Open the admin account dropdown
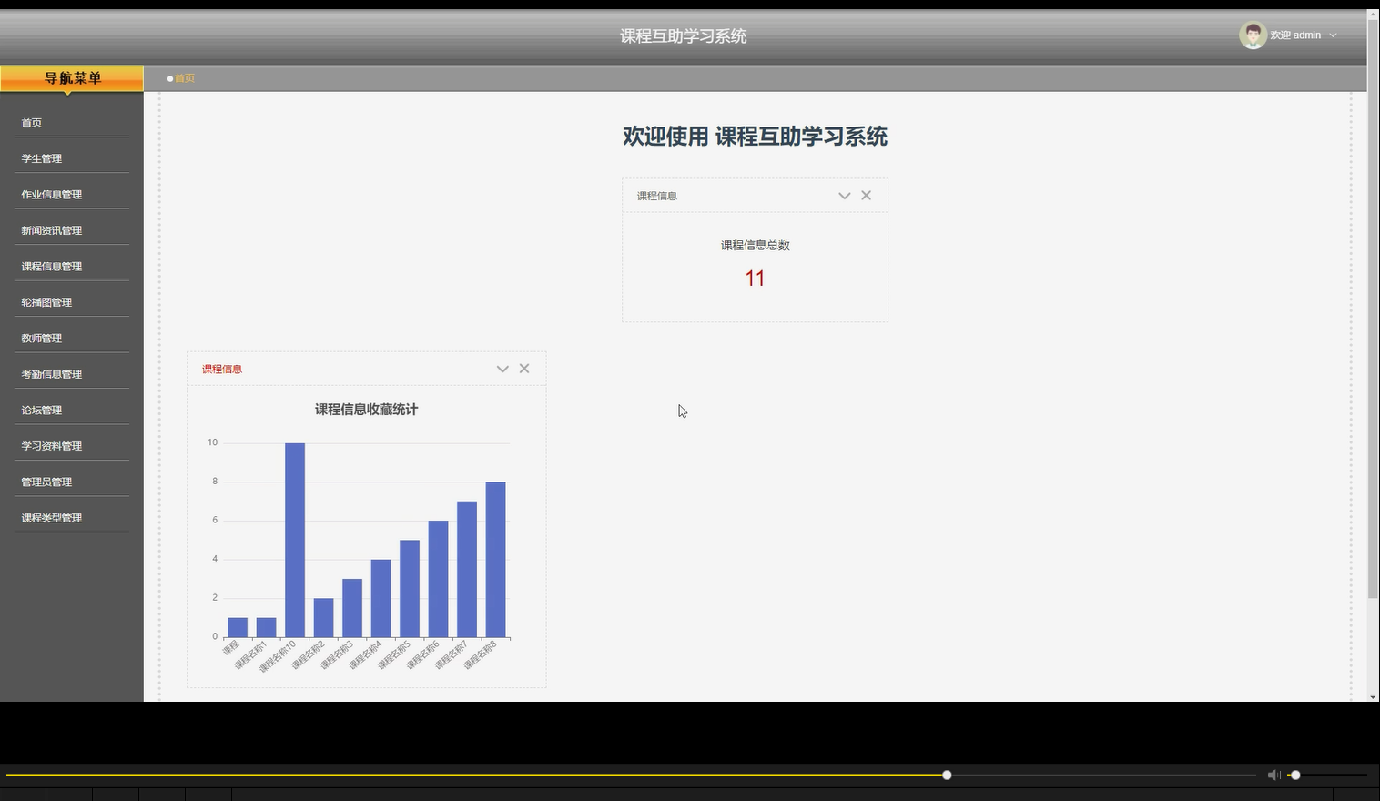 (x=1333, y=35)
